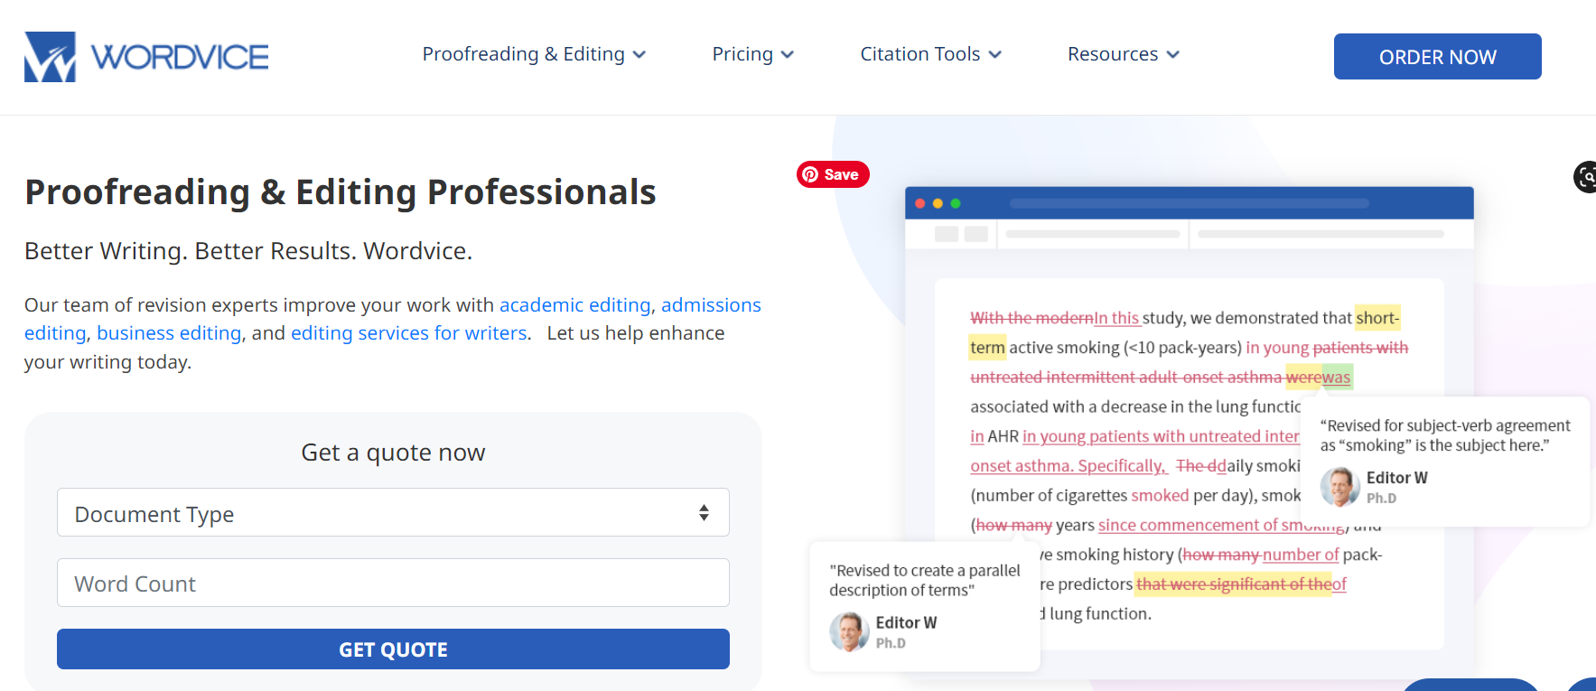This screenshot has width=1596, height=691.
Task: Open the Document Type dropdown
Action: point(393,513)
